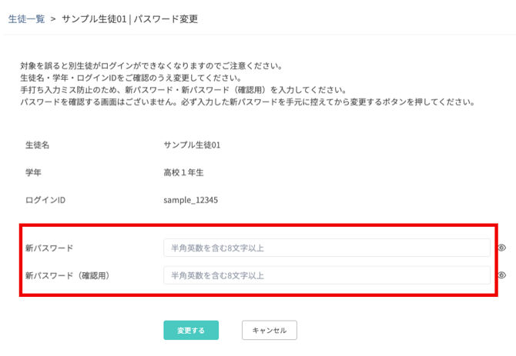Image resolution: width=516 pixels, height=356 pixels.
Task: Show the new password with the eye icon
Action: 501,248
